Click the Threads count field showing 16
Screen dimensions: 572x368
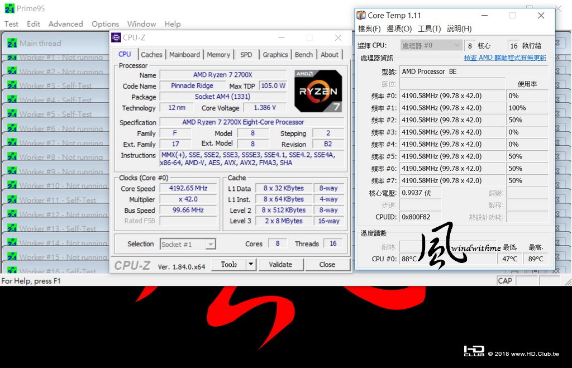click(x=333, y=243)
